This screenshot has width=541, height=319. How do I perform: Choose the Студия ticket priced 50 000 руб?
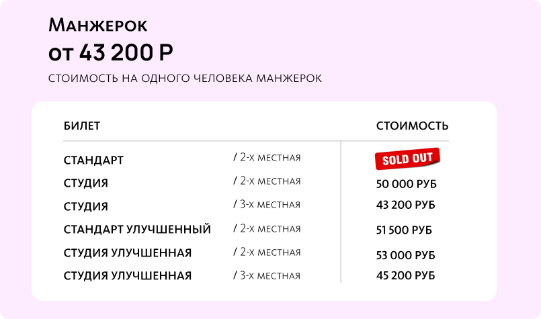(x=85, y=183)
